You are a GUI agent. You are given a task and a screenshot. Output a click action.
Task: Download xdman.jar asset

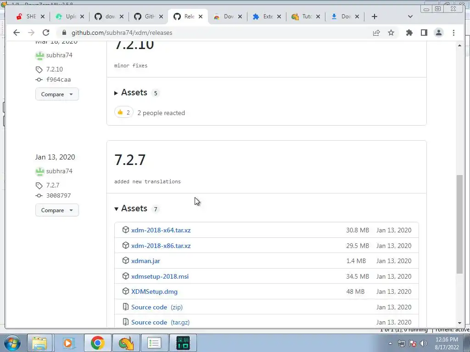coord(145,261)
